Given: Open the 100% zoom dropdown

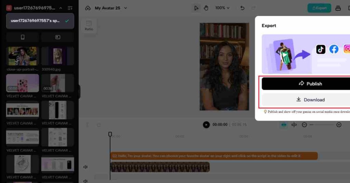Looking at the screenshot, I should coord(222,8).
